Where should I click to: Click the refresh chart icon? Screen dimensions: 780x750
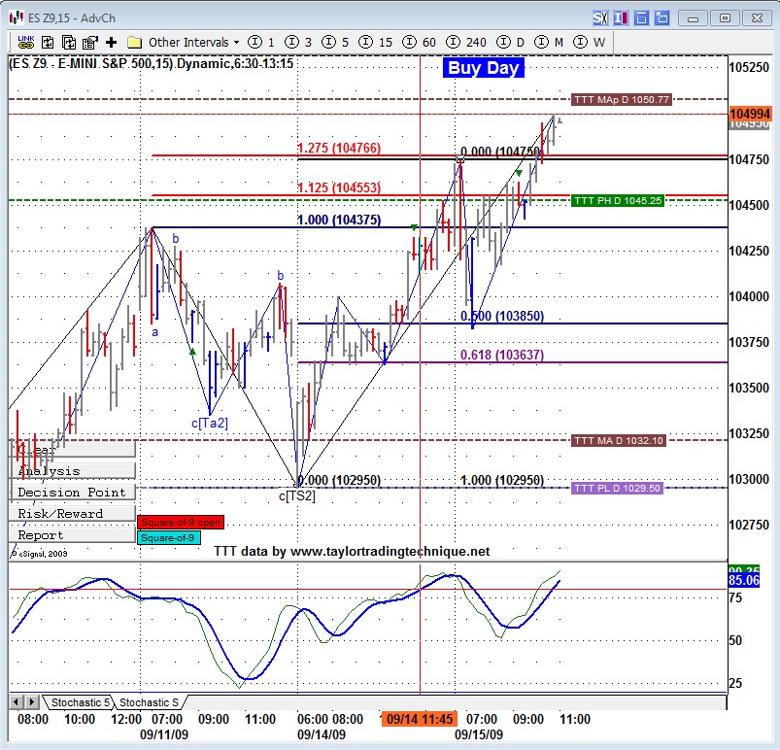click(48, 43)
